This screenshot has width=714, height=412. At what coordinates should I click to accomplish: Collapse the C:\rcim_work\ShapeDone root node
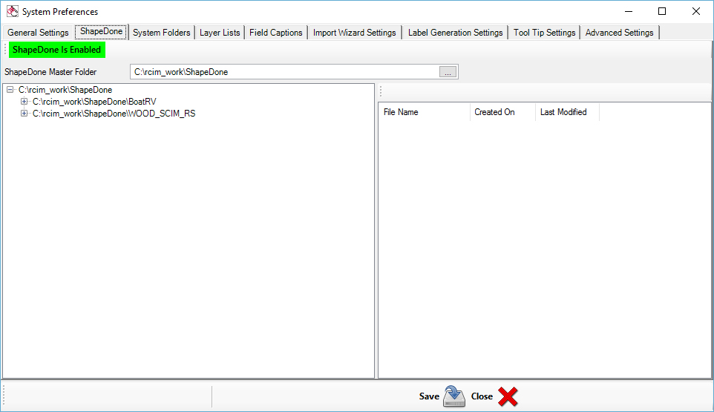coord(10,90)
